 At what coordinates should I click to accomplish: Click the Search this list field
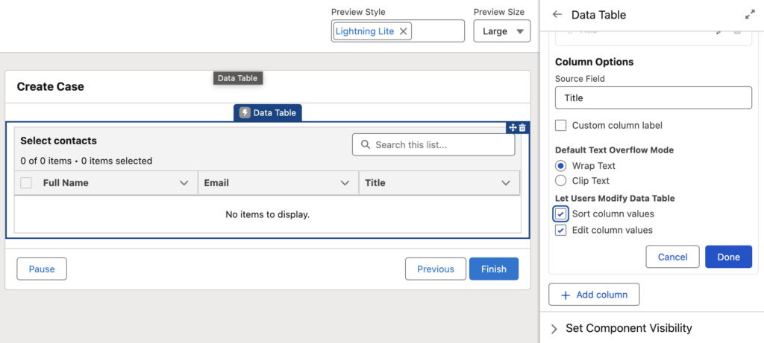pos(433,145)
